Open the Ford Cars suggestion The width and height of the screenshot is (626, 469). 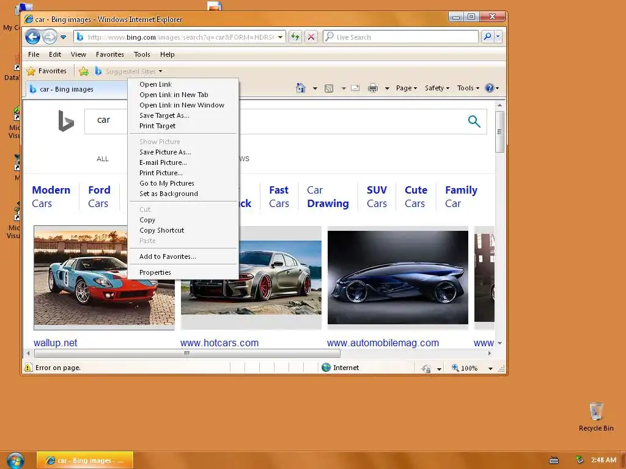(99, 197)
